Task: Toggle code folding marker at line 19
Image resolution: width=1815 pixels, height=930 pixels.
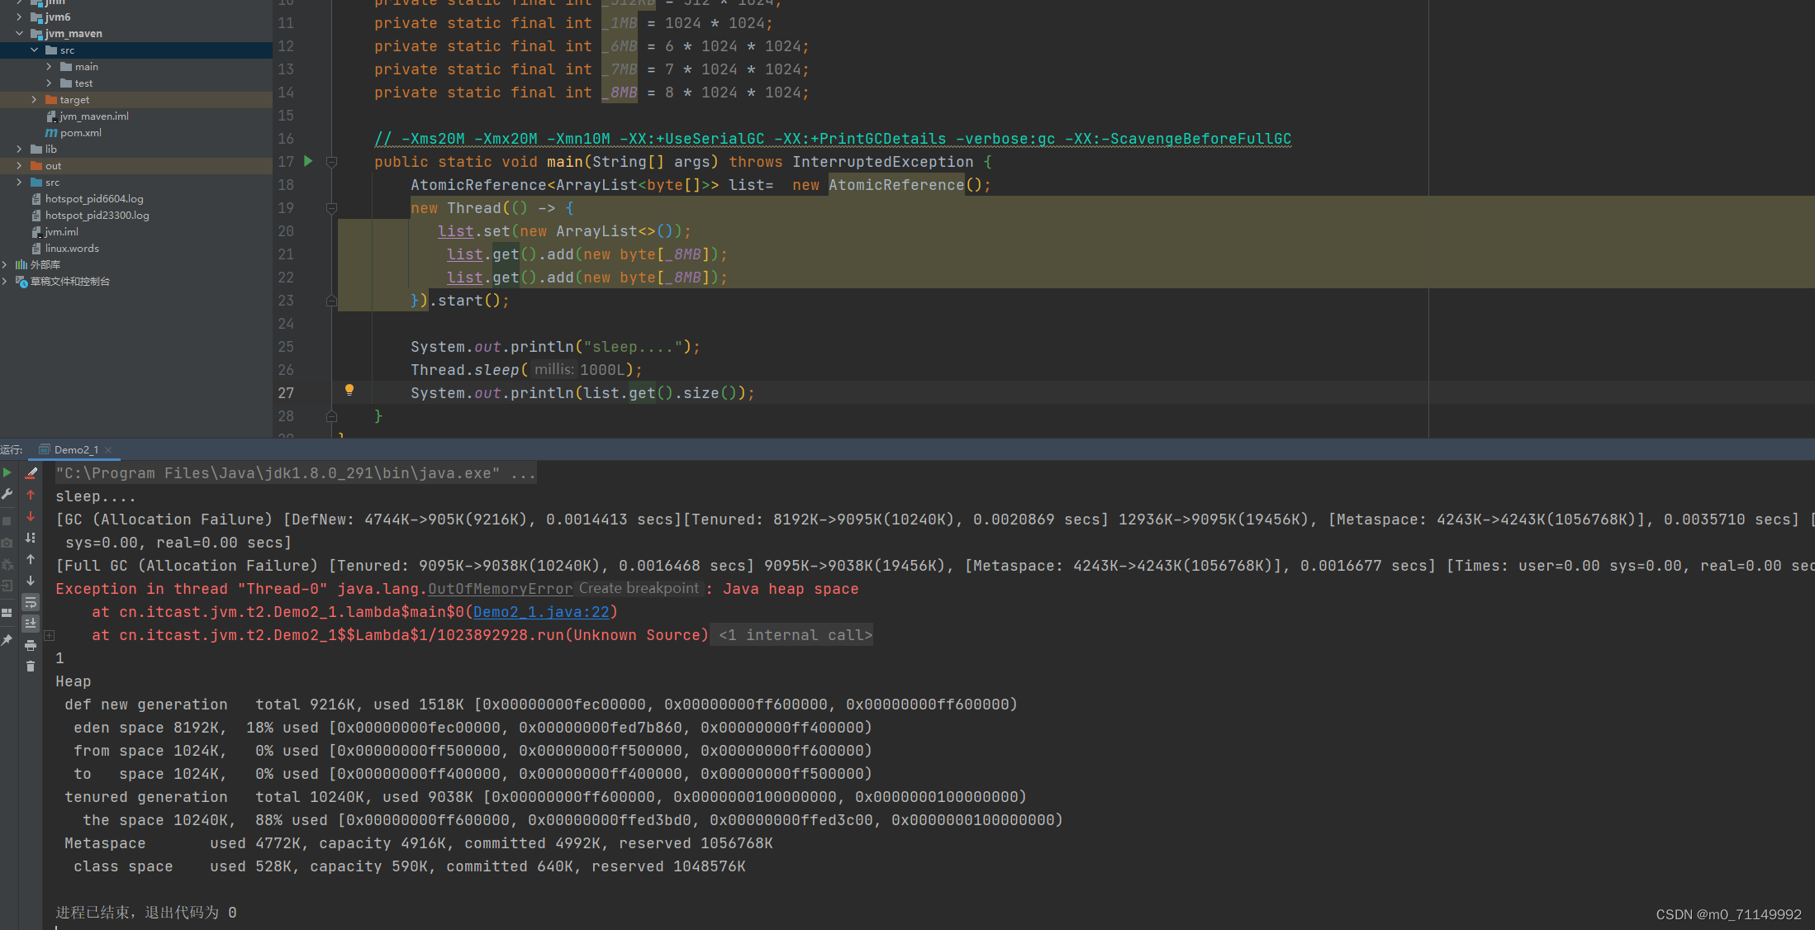Action: point(331,208)
